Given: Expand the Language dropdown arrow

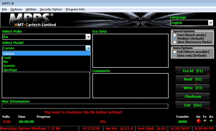Looking at the screenshot, I should click(211, 23).
